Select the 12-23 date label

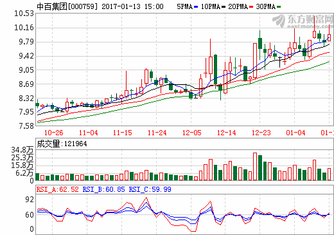tap(261, 133)
